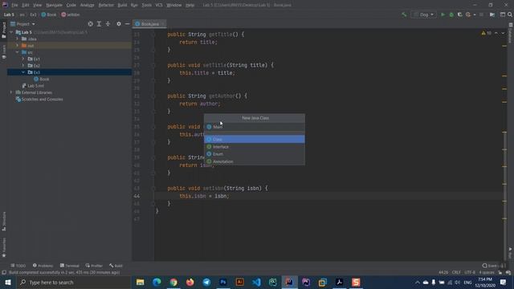Image resolution: width=514 pixels, height=289 pixels.
Task: Expand External Libraries node
Action: 11,92
